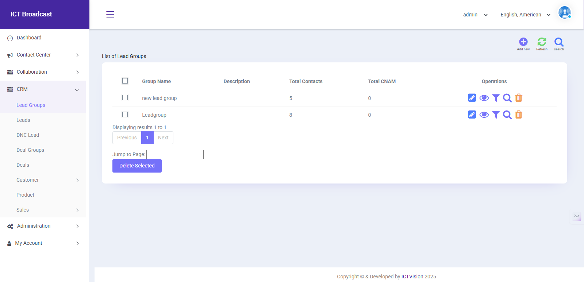Viewport: 584px width, 282px height.
Task: Open Deal Groups menu item
Action: pos(30,150)
